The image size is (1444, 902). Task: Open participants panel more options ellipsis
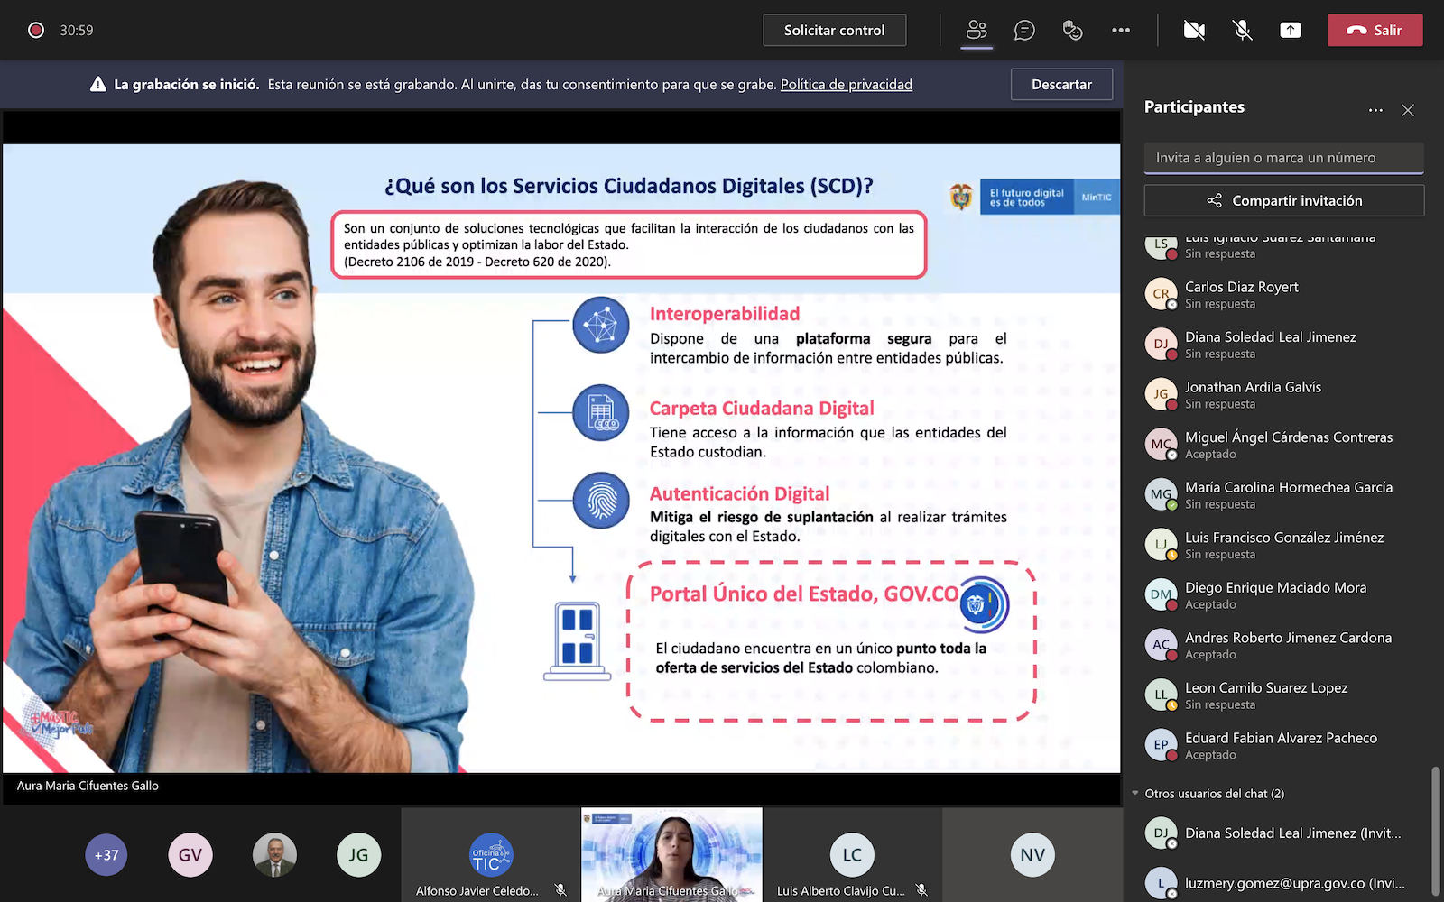pyautogui.click(x=1375, y=110)
